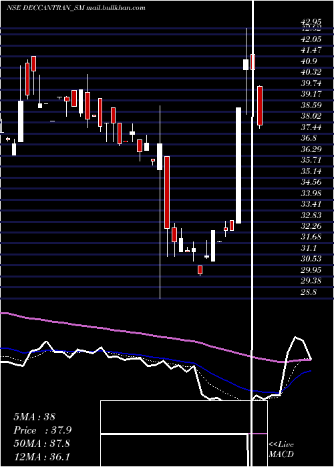Screen dimensions: 334x467
Task: Click the 35.71 price level label
Action: click(x=311, y=160)
